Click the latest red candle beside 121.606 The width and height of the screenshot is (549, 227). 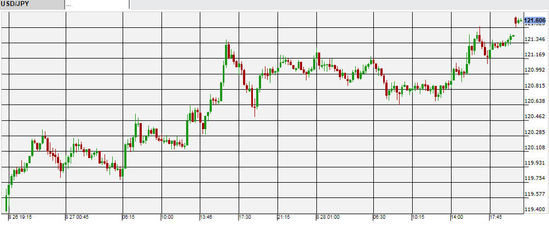coord(516,21)
